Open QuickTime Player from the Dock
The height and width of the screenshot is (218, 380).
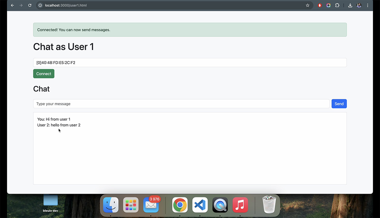click(220, 205)
